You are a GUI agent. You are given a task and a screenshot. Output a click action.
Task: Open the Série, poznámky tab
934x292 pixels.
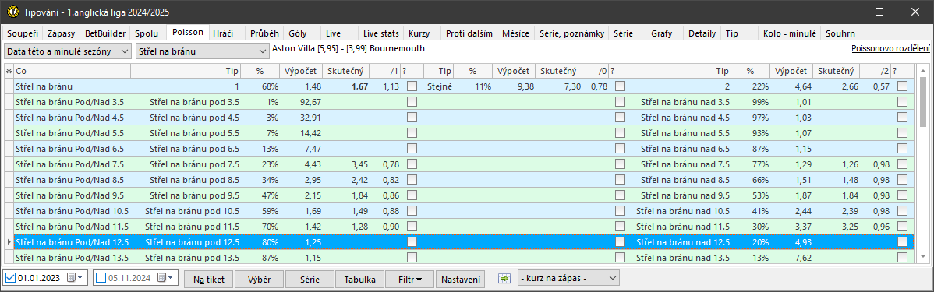click(x=571, y=33)
